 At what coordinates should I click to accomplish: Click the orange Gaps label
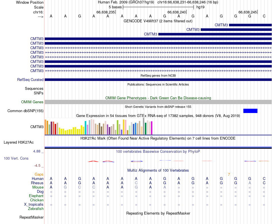point(39,174)
